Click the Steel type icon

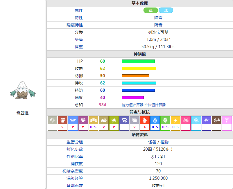(x=135, y=120)
